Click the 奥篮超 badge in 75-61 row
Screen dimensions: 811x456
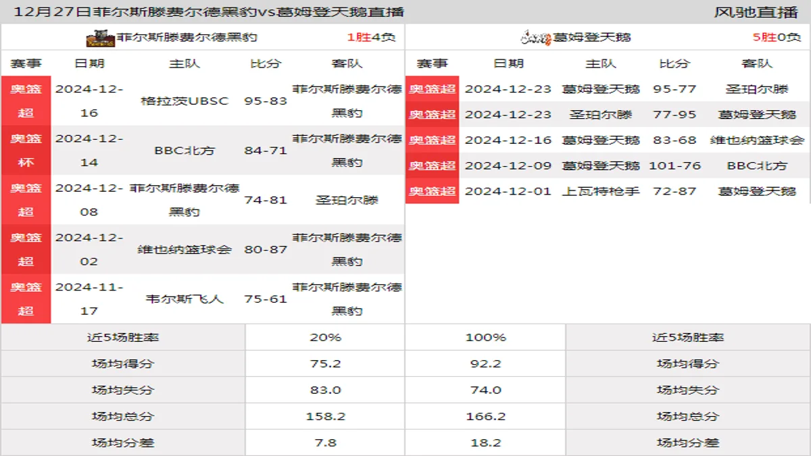click(x=26, y=299)
